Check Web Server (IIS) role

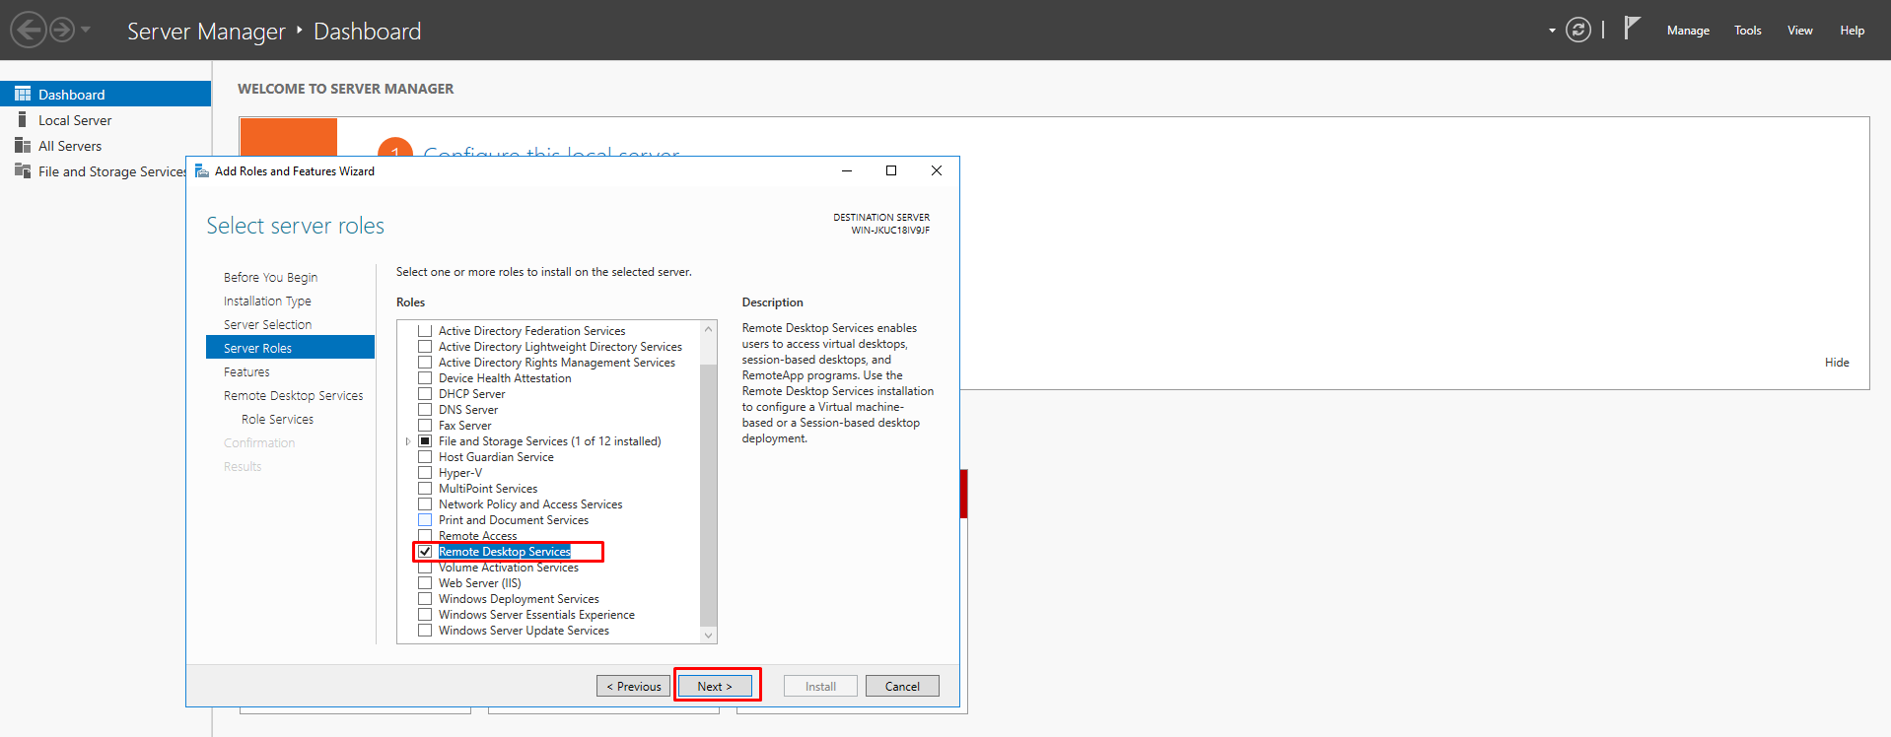[425, 583]
